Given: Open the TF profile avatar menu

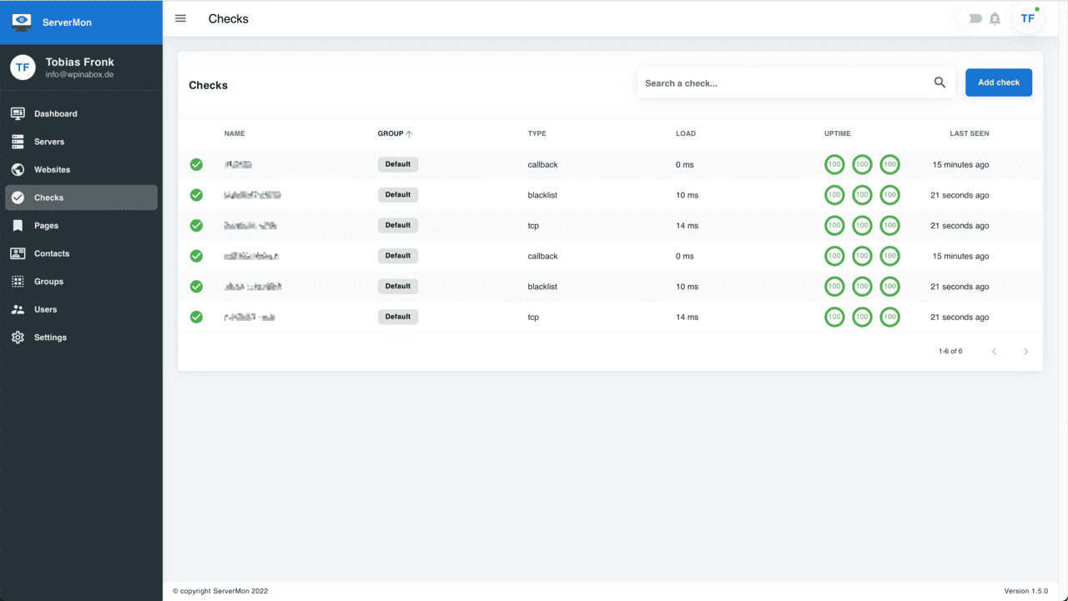Looking at the screenshot, I should [1028, 18].
